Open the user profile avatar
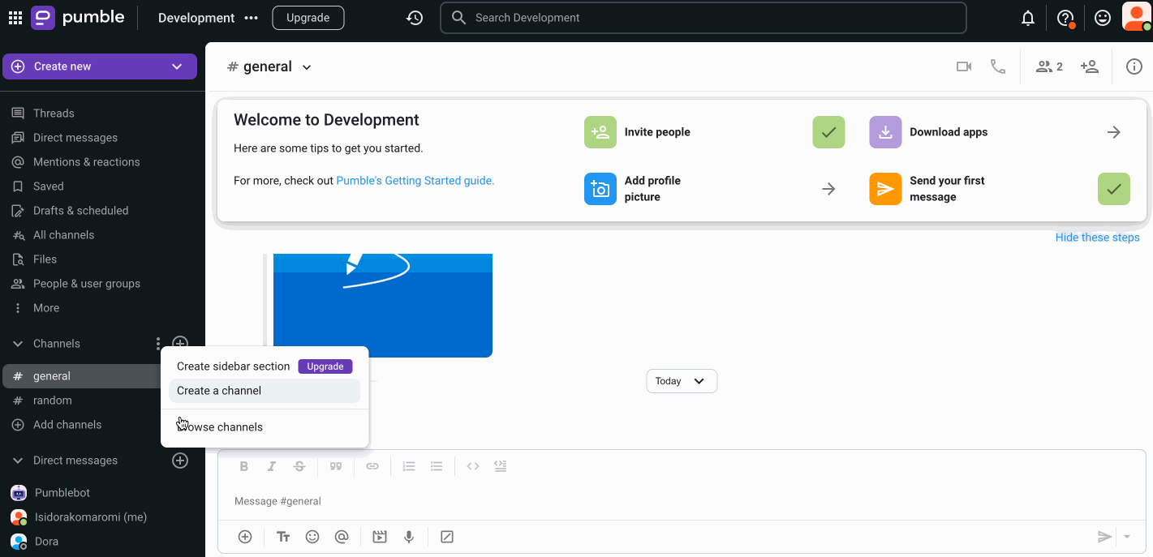Viewport: 1153px width, 557px height. tap(1136, 17)
